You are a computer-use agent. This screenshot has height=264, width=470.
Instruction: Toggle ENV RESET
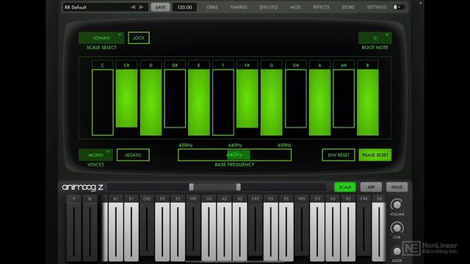(x=339, y=155)
